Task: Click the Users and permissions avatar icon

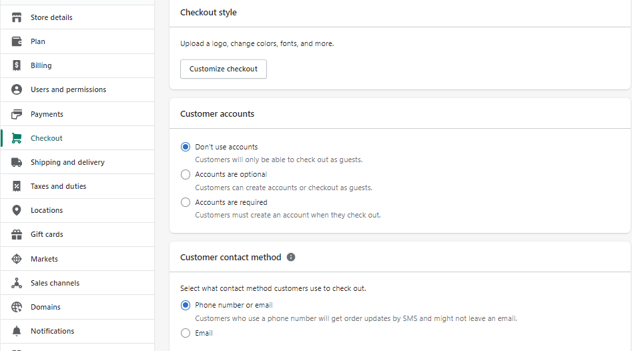Action: coord(17,89)
